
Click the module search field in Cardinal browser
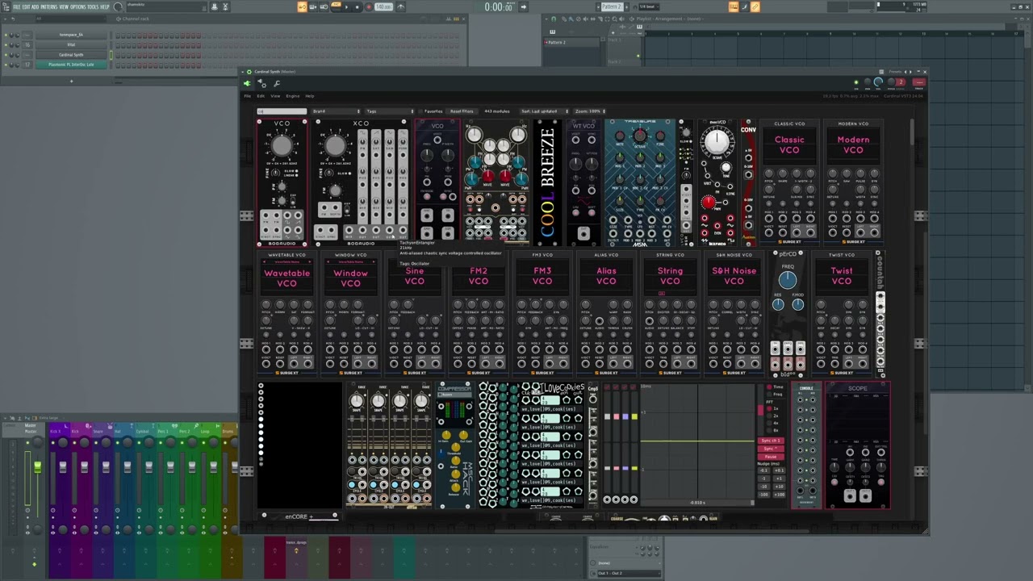(x=282, y=111)
